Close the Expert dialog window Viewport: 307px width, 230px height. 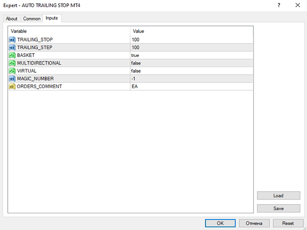tap(297, 5)
